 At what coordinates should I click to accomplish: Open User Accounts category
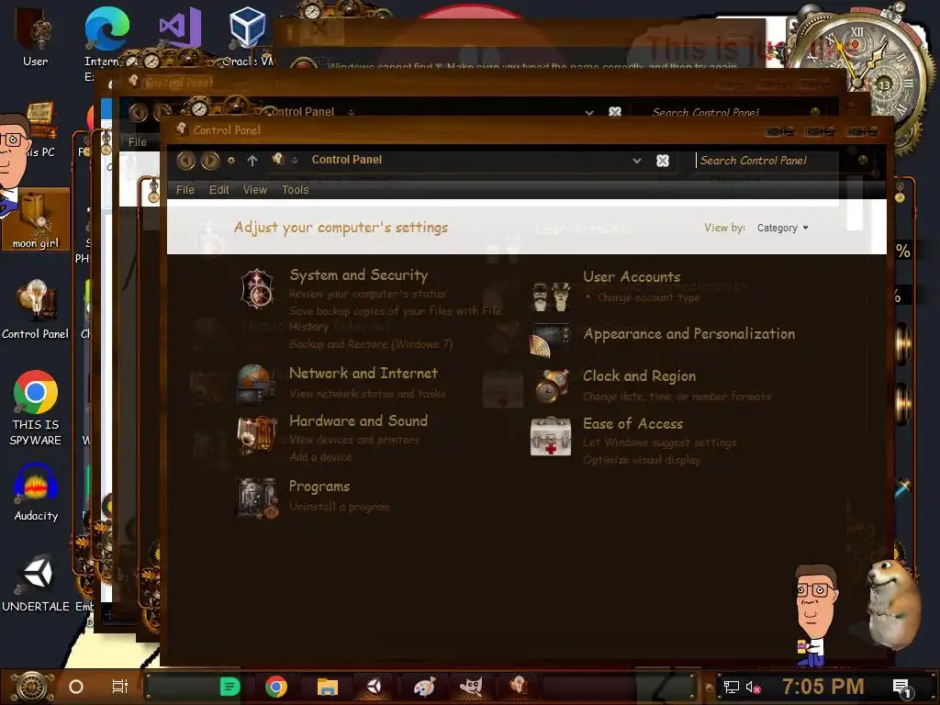pos(632,277)
